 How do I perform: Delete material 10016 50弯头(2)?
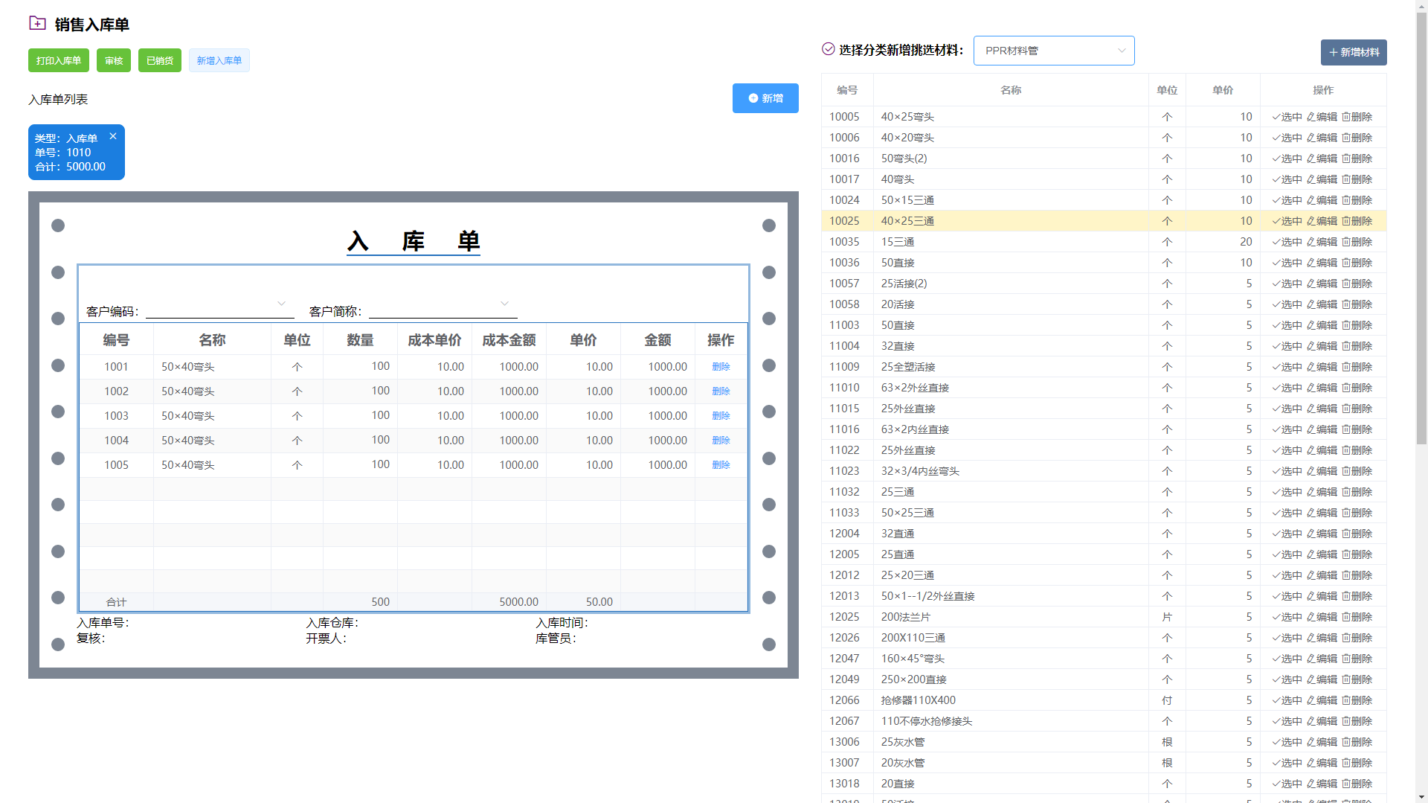point(1357,159)
